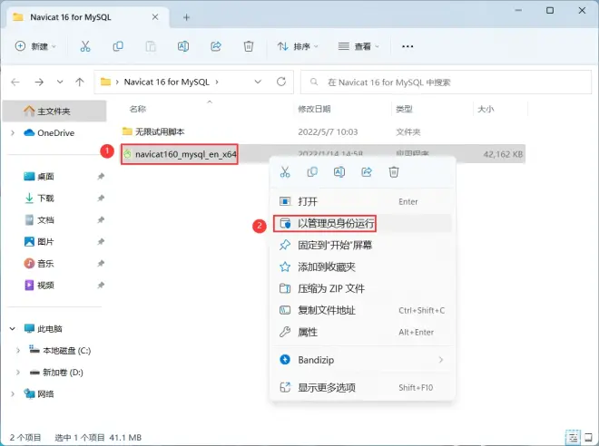Choose 压缩为 ZIP 文件
599x446 pixels.
[362, 288]
